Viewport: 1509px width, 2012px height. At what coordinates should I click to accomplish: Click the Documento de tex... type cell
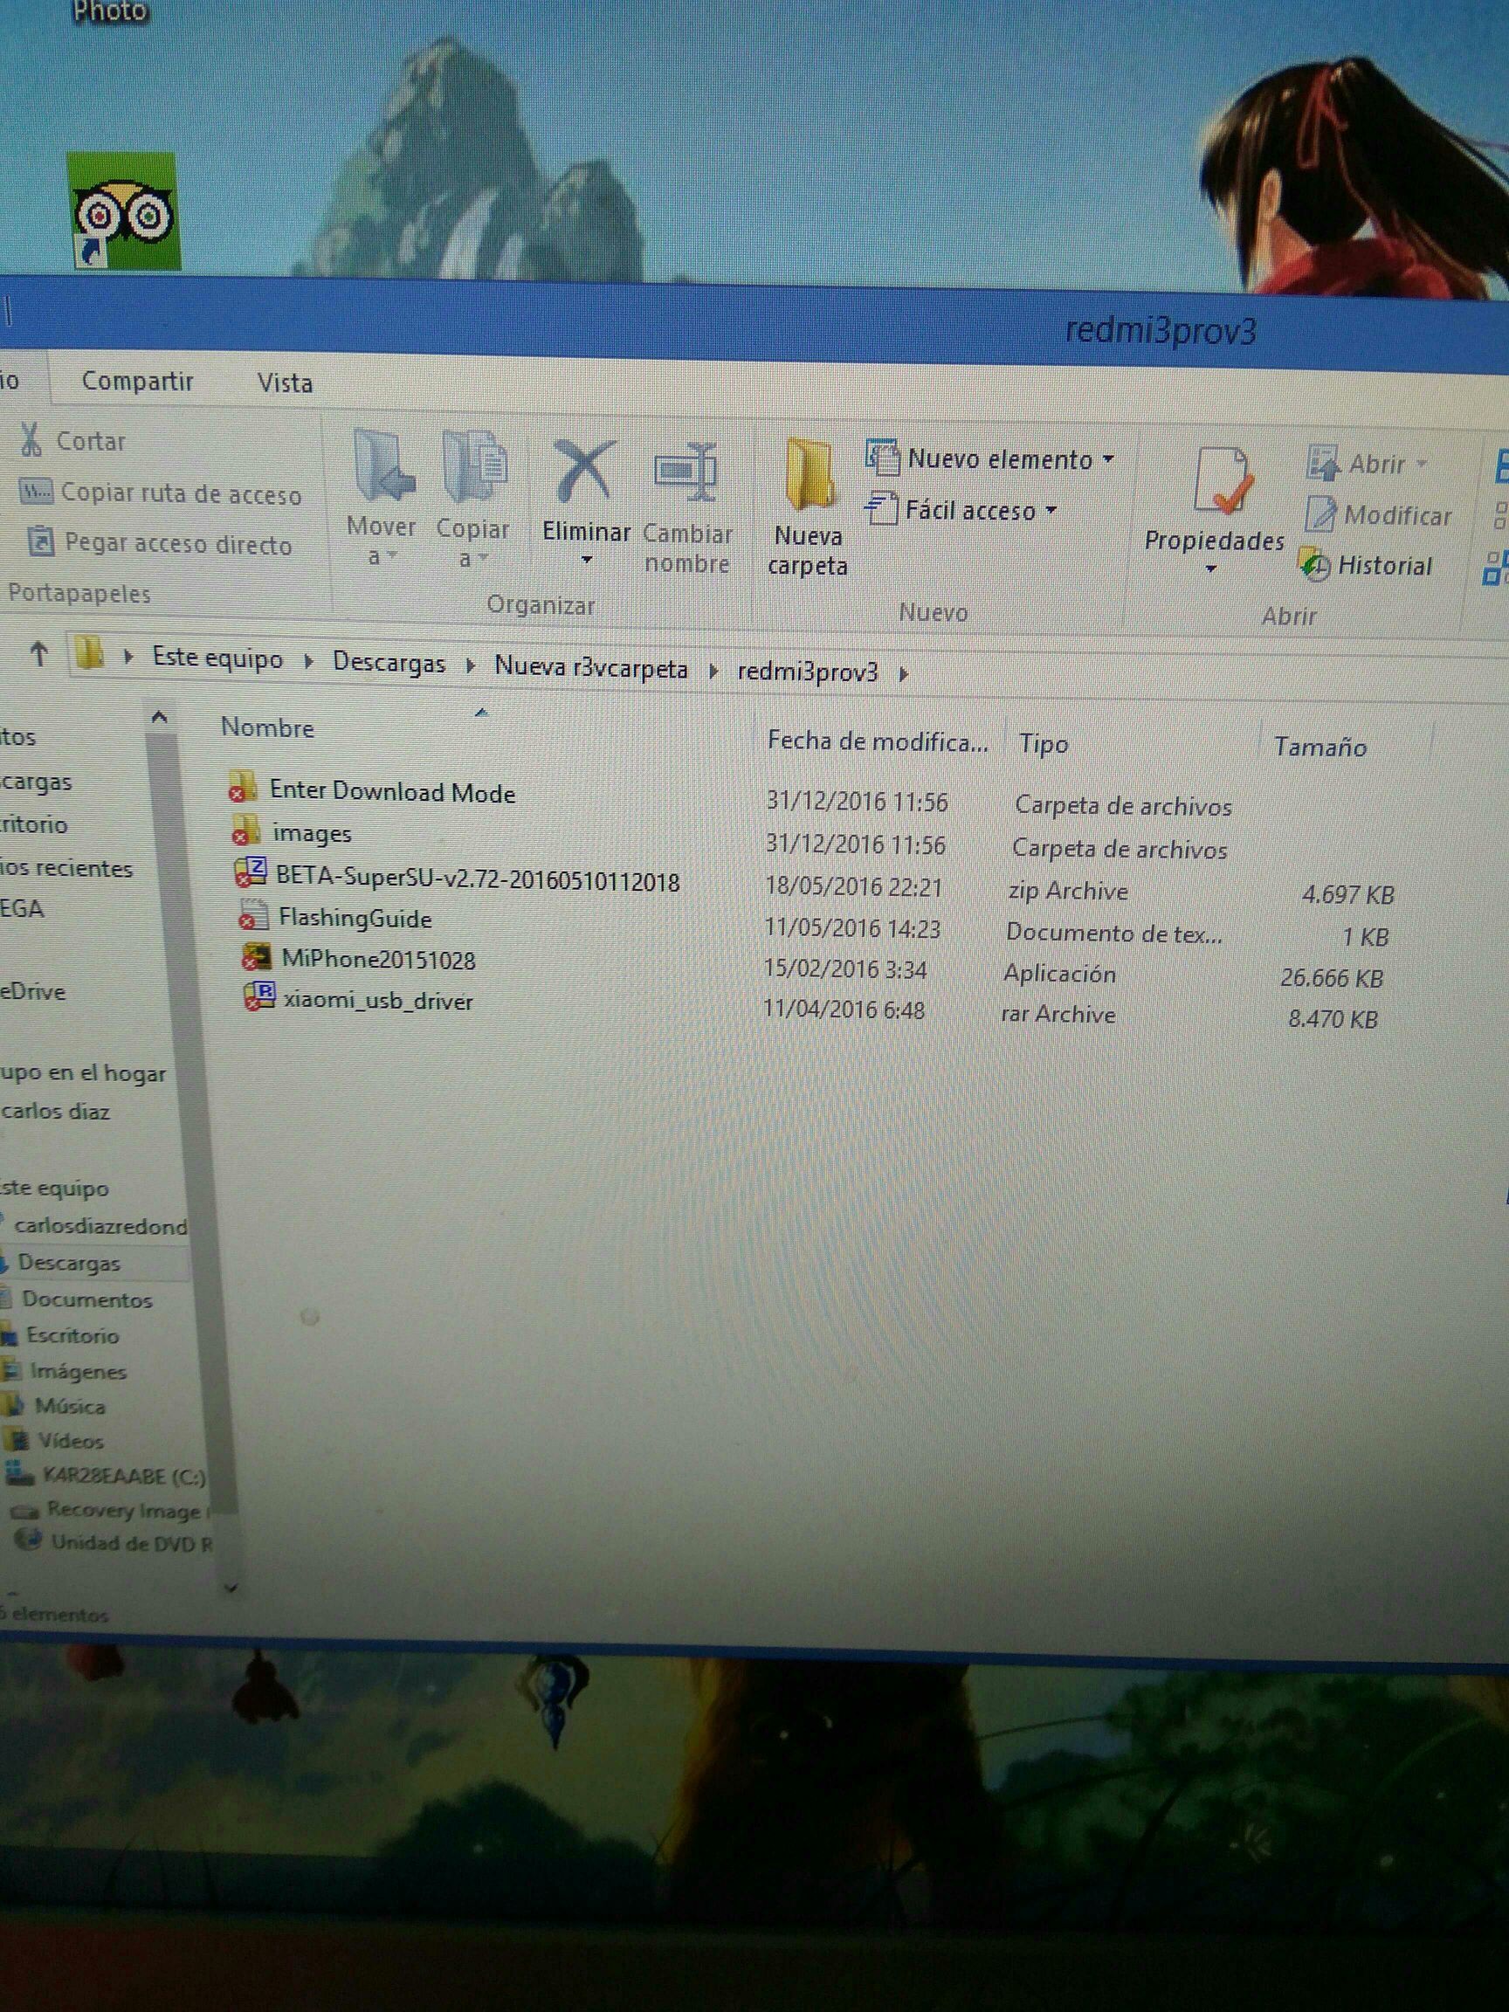point(1113,933)
